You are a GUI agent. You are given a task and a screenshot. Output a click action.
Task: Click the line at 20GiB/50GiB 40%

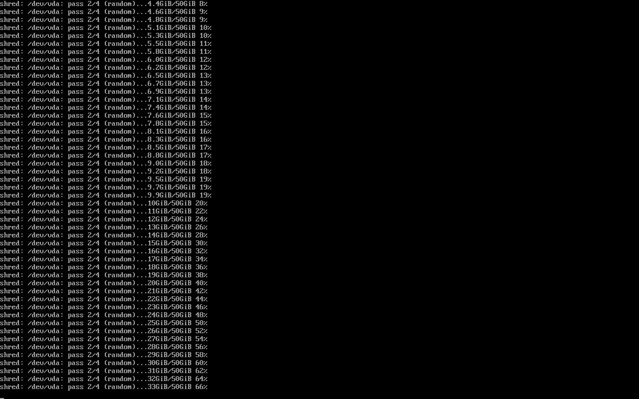coord(104,283)
